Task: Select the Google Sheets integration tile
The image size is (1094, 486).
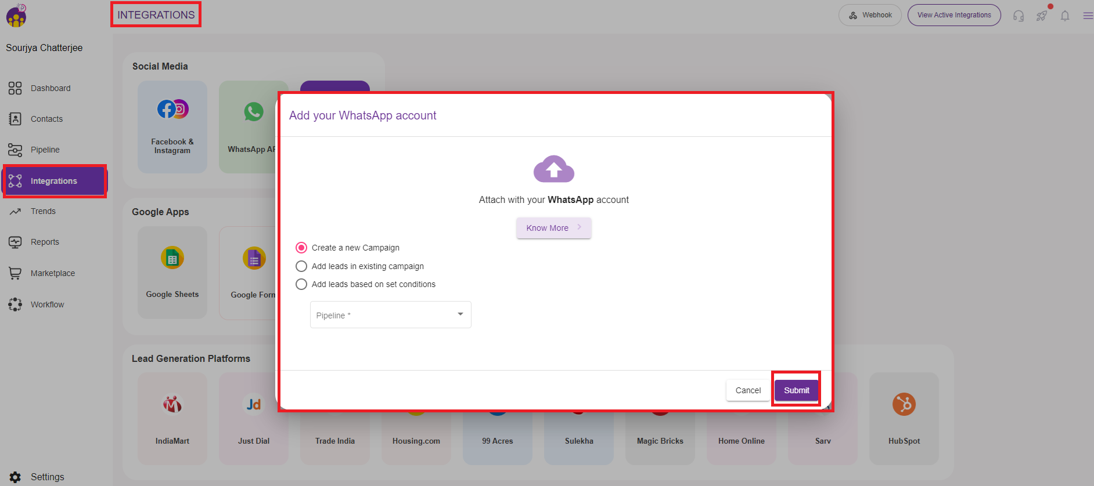Action: pos(172,272)
